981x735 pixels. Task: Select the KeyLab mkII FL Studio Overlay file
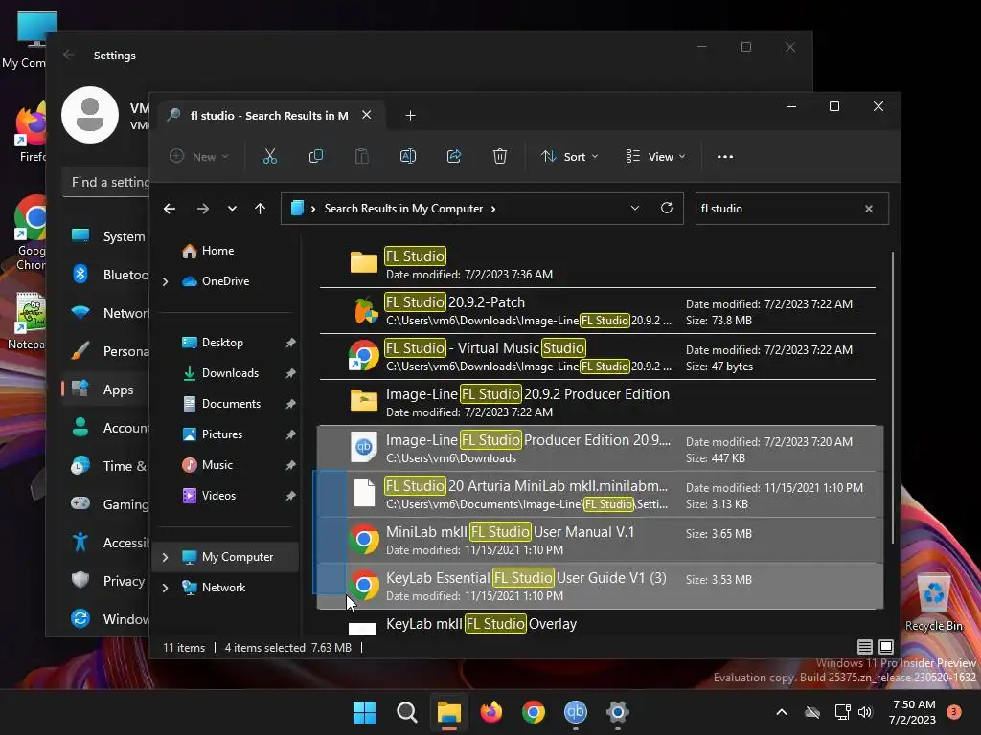click(x=598, y=624)
